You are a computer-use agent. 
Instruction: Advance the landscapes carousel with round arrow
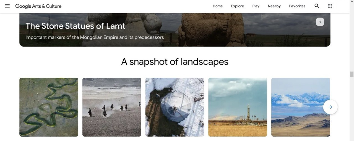click(330, 107)
